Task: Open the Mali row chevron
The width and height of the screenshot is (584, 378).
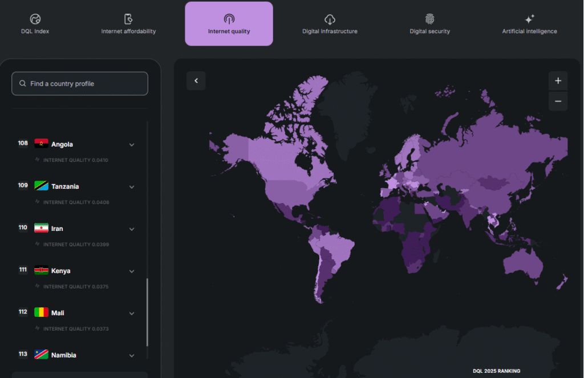Action: [x=132, y=314]
